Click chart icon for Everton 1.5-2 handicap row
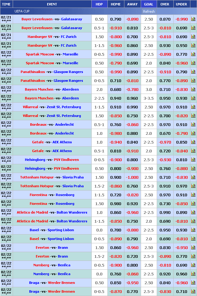Viewport: 197px width, 296px height. 193,256
